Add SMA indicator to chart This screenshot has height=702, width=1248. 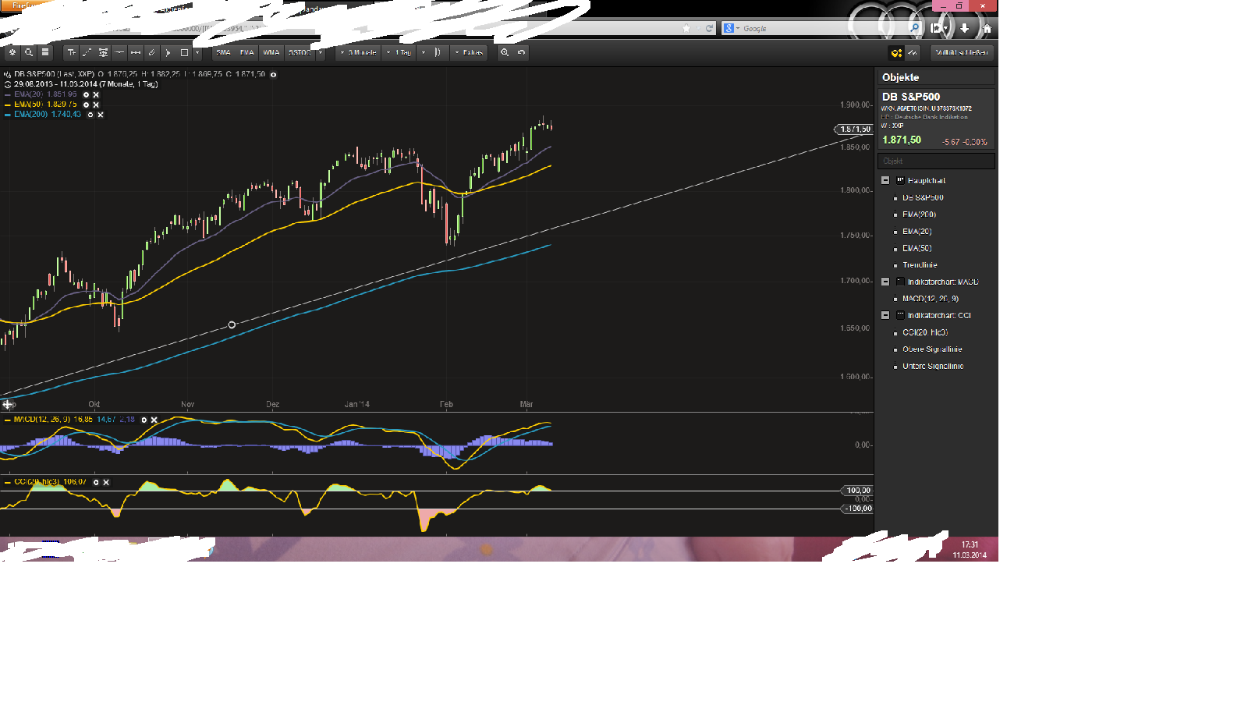(x=224, y=52)
